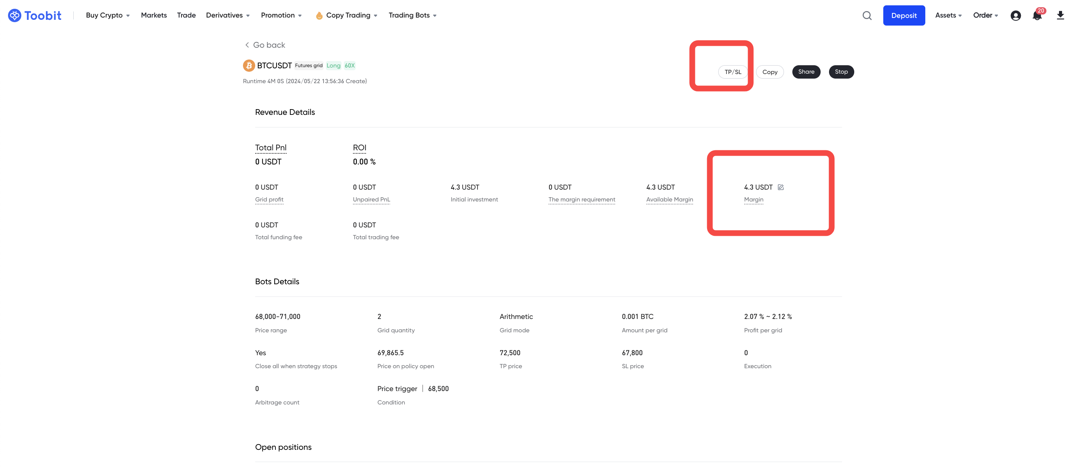This screenshot has width=1072, height=467.
Task: Open the Copy Trading dropdown
Action: [351, 15]
